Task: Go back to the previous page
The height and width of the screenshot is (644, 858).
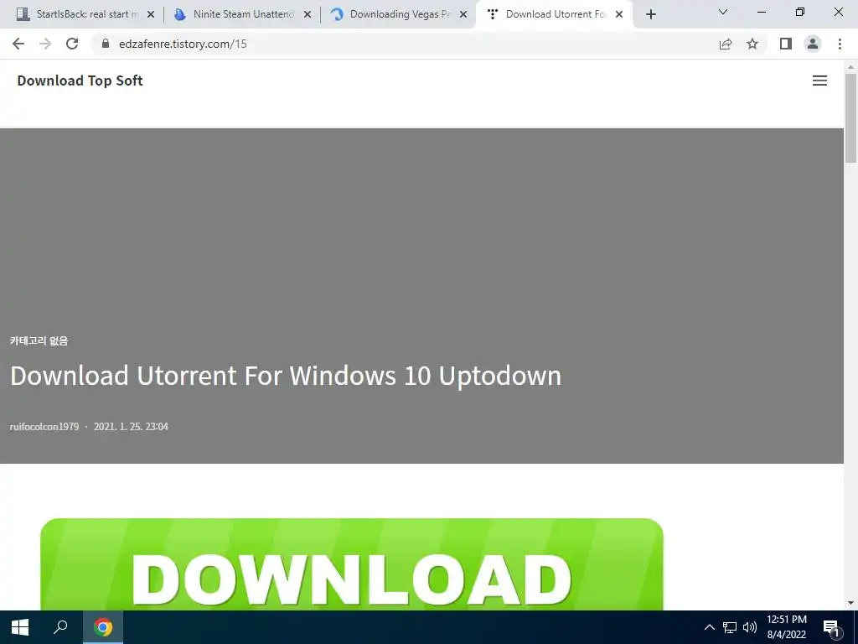Action: click(x=18, y=44)
